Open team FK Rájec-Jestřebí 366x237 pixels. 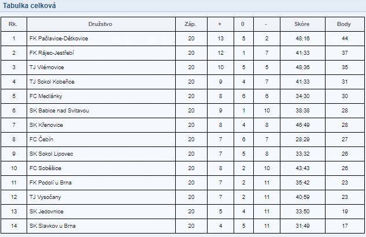51,53
